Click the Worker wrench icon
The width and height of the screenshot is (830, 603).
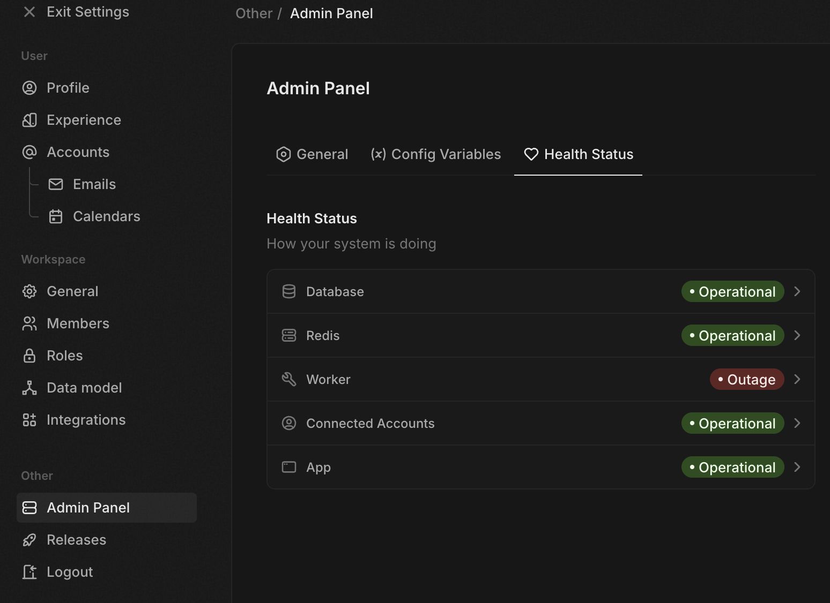coord(289,379)
